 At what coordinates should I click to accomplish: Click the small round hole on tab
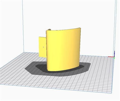point(44,47)
